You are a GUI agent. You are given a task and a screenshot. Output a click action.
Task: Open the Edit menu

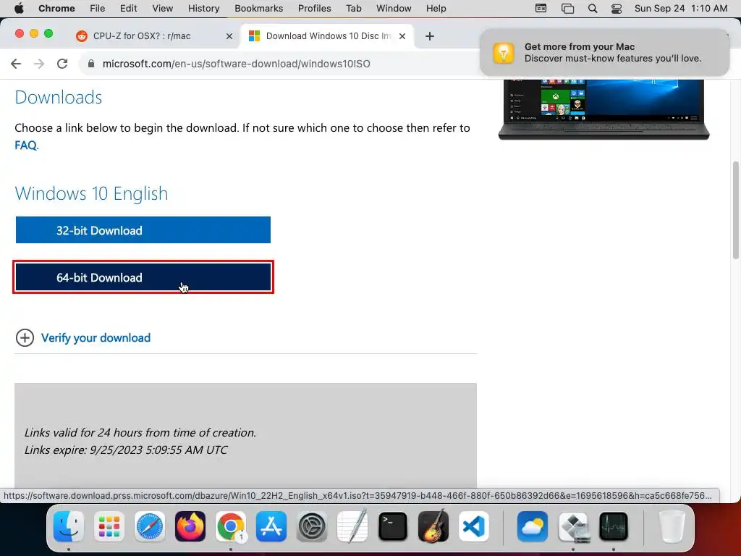pyautogui.click(x=128, y=9)
